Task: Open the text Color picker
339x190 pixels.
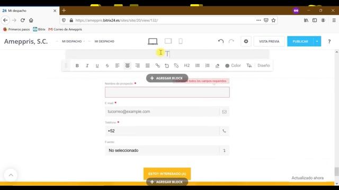Action: (x=233, y=65)
